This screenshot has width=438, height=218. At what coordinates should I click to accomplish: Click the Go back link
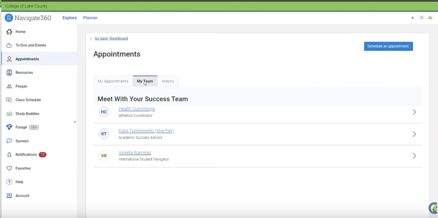pyautogui.click(x=101, y=38)
